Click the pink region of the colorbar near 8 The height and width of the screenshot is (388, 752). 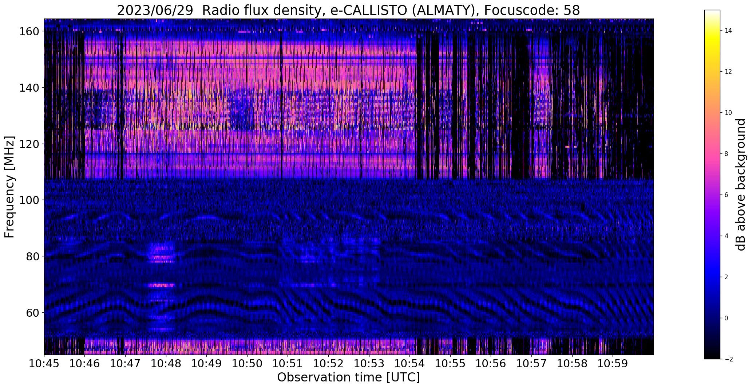[712, 154]
